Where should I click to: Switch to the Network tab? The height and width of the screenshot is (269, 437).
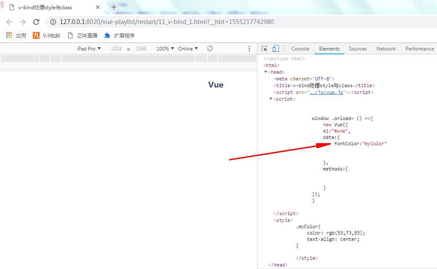tap(386, 49)
